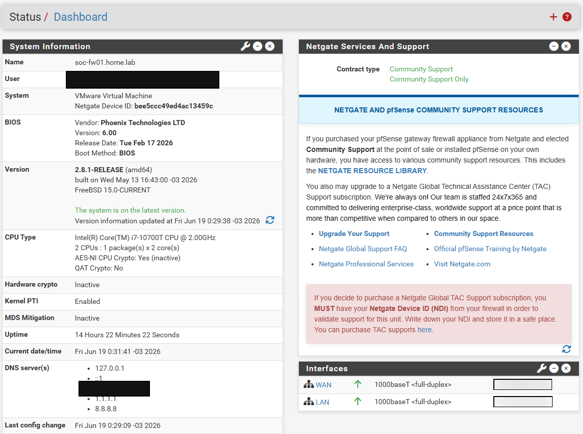Click the LAN up-arrow status icon

[x=358, y=401]
